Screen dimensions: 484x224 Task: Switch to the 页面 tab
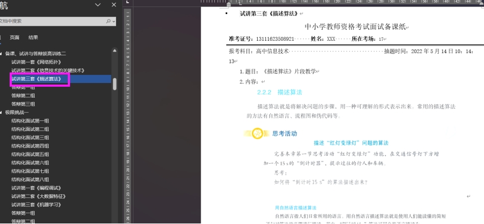pos(15,37)
